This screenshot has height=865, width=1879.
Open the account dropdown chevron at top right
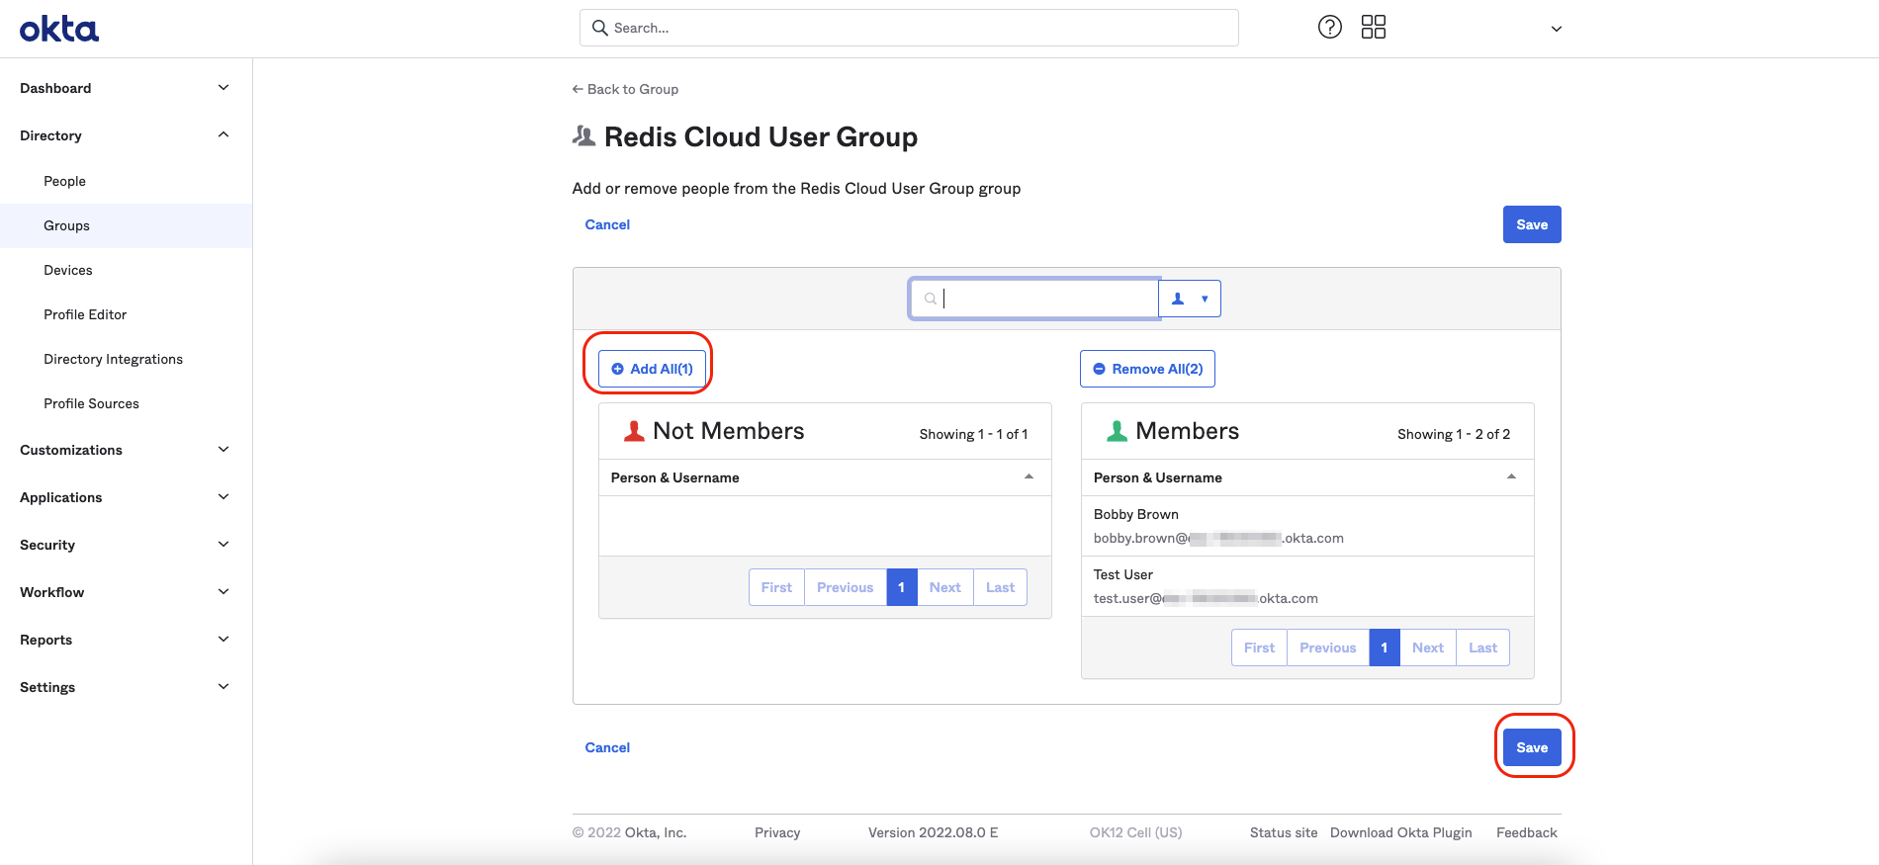[x=1556, y=29]
